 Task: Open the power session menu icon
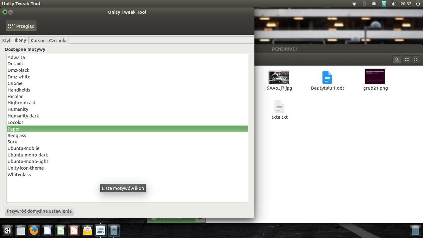point(418,4)
